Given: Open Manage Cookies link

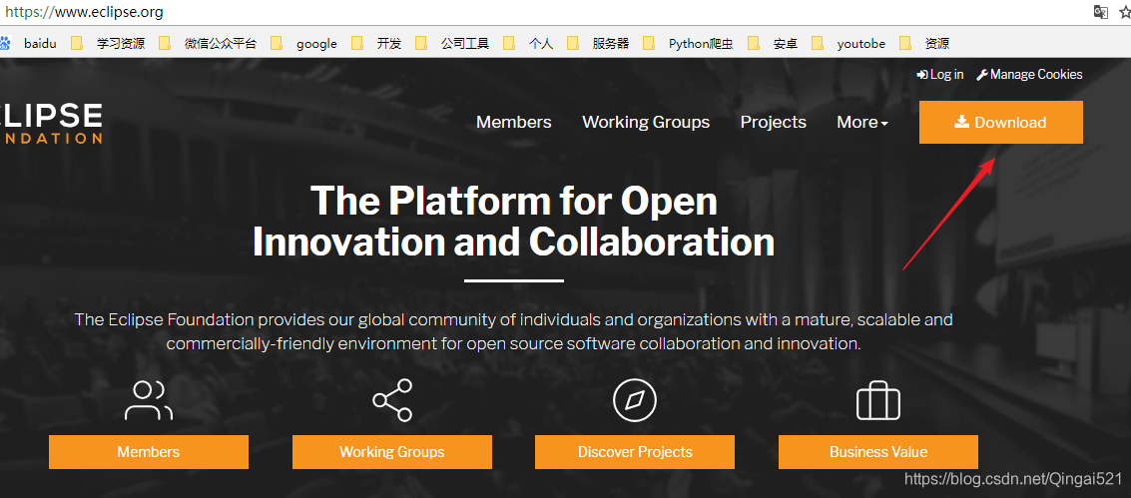Looking at the screenshot, I should (x=1029, y=74).
